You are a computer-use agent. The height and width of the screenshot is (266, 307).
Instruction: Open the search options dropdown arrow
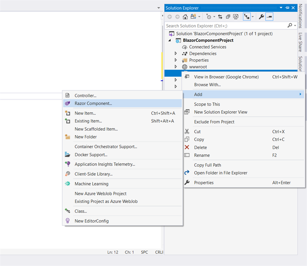point(295,26)
